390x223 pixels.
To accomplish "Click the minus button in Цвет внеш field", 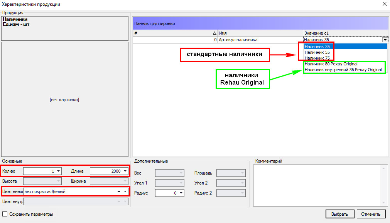I will coord(119,191).
